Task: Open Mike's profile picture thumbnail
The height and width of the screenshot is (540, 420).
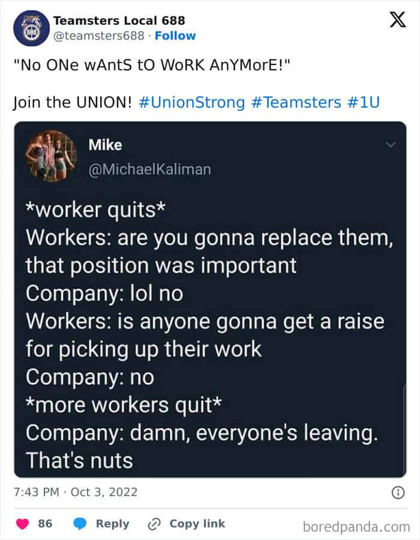Action: (51, 156)
